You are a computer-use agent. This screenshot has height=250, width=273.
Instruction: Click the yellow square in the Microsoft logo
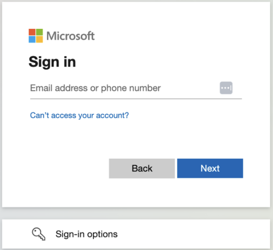(39, 39)
